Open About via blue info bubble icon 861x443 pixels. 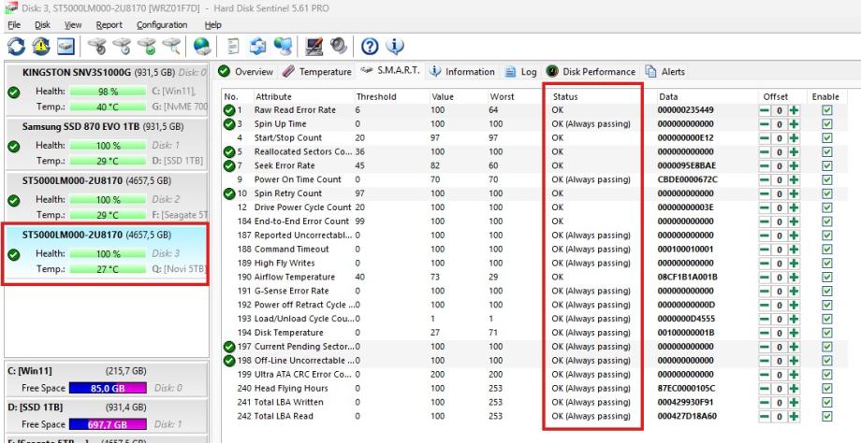pyautogui.click(x=395, y=46)
